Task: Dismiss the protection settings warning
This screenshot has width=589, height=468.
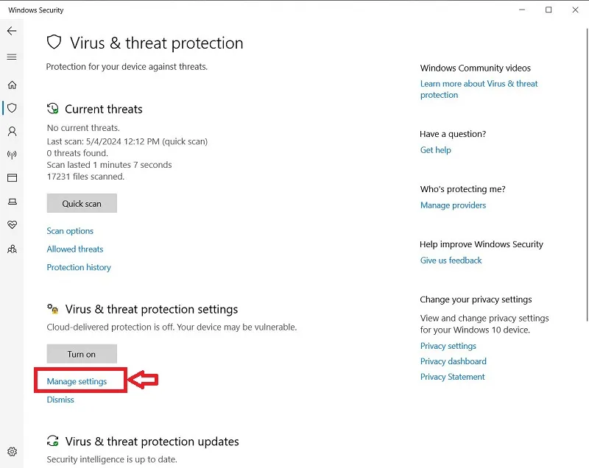Action: pos(60,400)
